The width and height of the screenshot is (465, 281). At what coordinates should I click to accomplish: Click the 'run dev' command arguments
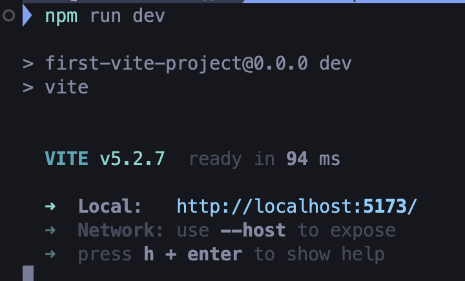point(127,16)
